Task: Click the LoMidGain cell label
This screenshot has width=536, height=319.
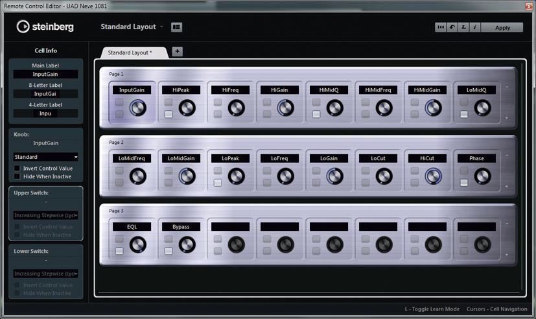Action: coord(181,158)
